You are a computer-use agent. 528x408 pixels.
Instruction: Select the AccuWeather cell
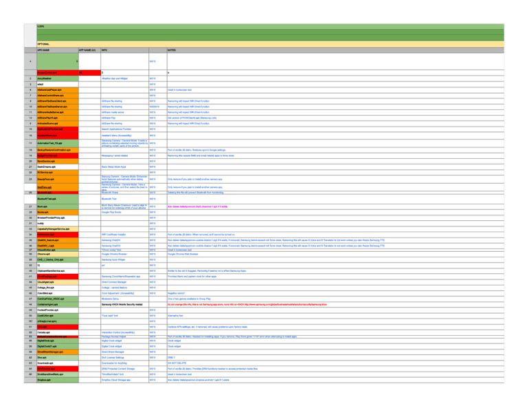click(x=58, y=78)
